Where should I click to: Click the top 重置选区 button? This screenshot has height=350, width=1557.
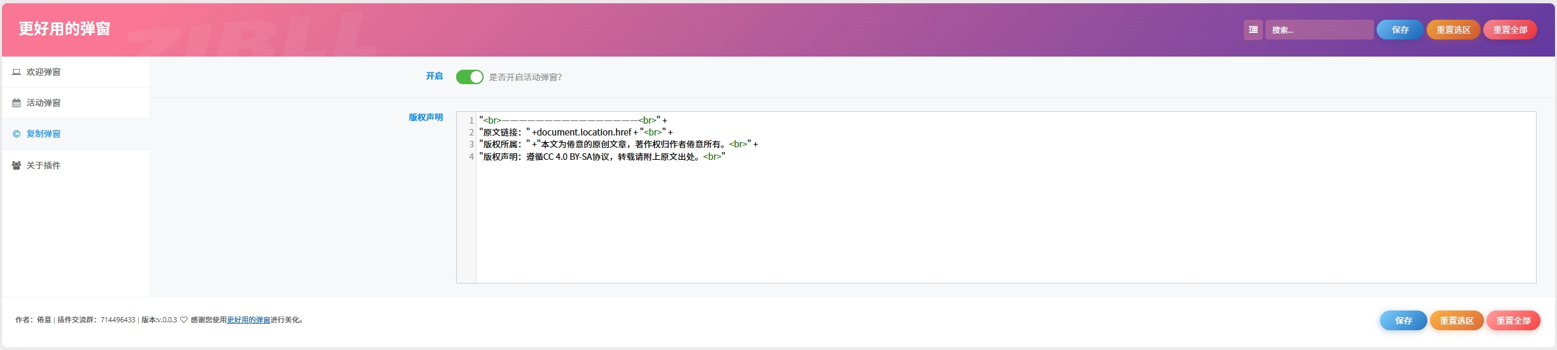tap(1454, 30)
